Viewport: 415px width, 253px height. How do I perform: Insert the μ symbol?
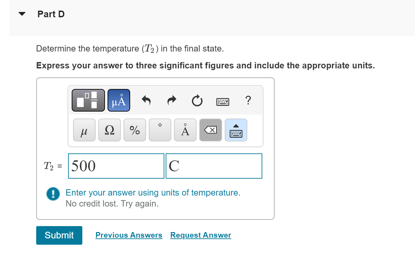click(x=84, y=130)
